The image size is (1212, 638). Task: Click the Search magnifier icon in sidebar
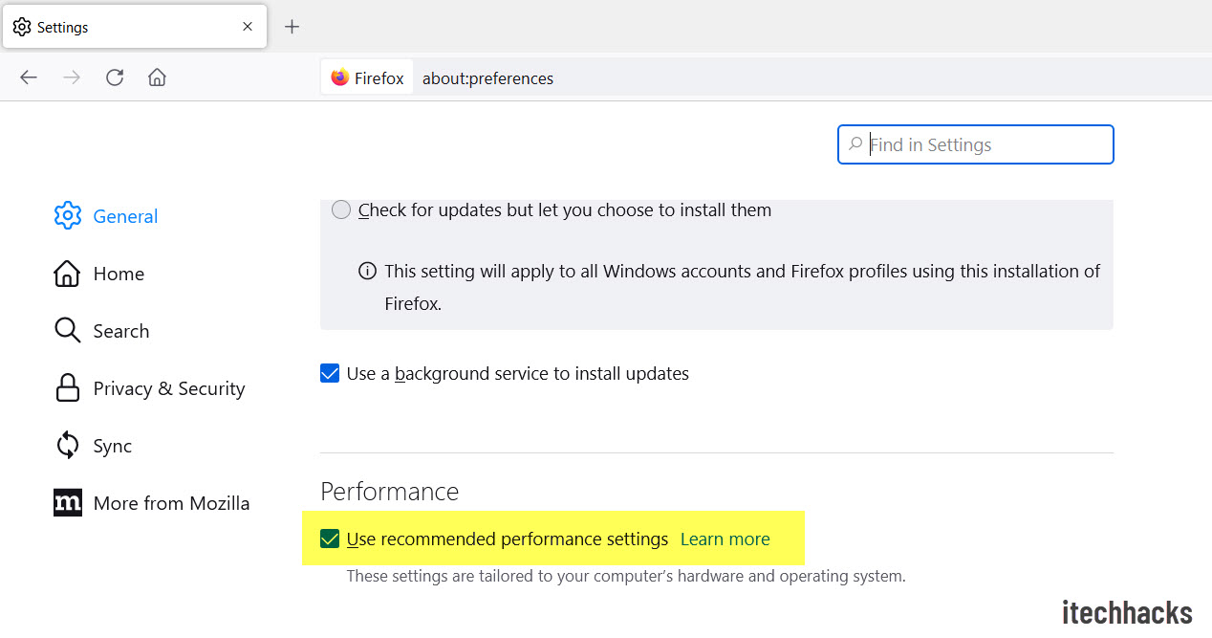[x=68, y=331]
